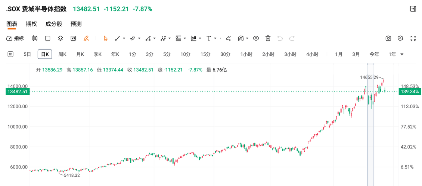
Task: Enter fullscreen chart mode
Action: [x=413, y=38]
